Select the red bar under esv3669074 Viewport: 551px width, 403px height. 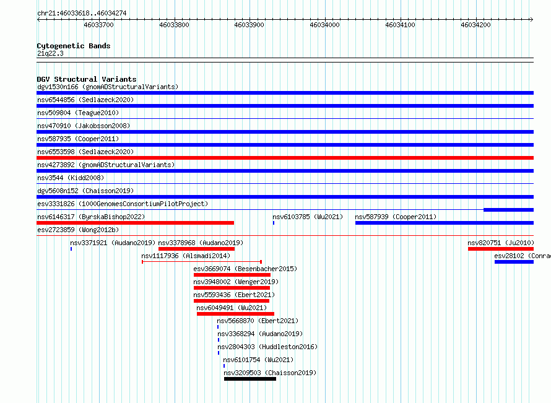(x=232, y=275)
